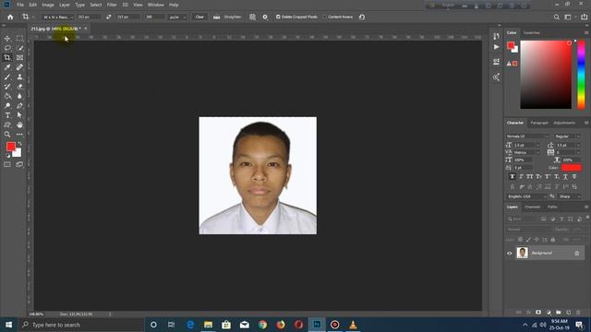Select the Eyedropper tool
591x332 pixels.
7,67
